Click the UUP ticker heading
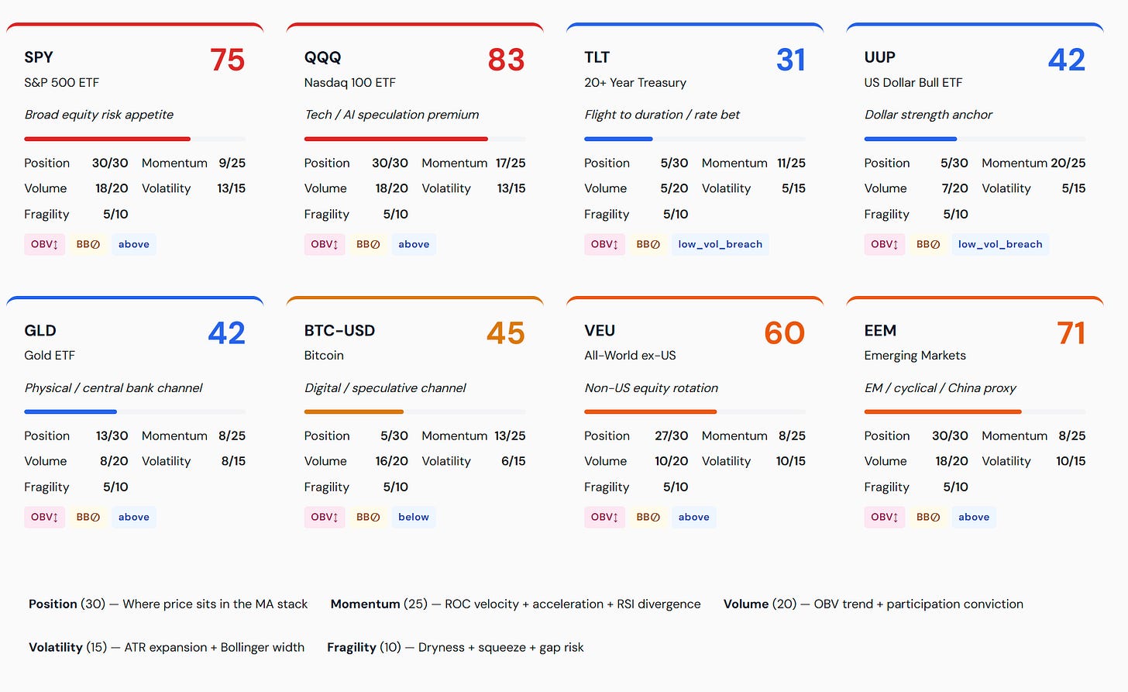This screenshot has width=1128, height=692. (880, 57)
